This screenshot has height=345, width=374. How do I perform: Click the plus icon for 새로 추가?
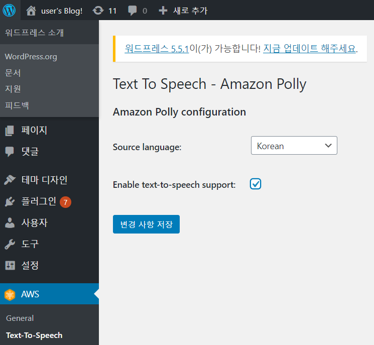163,11
